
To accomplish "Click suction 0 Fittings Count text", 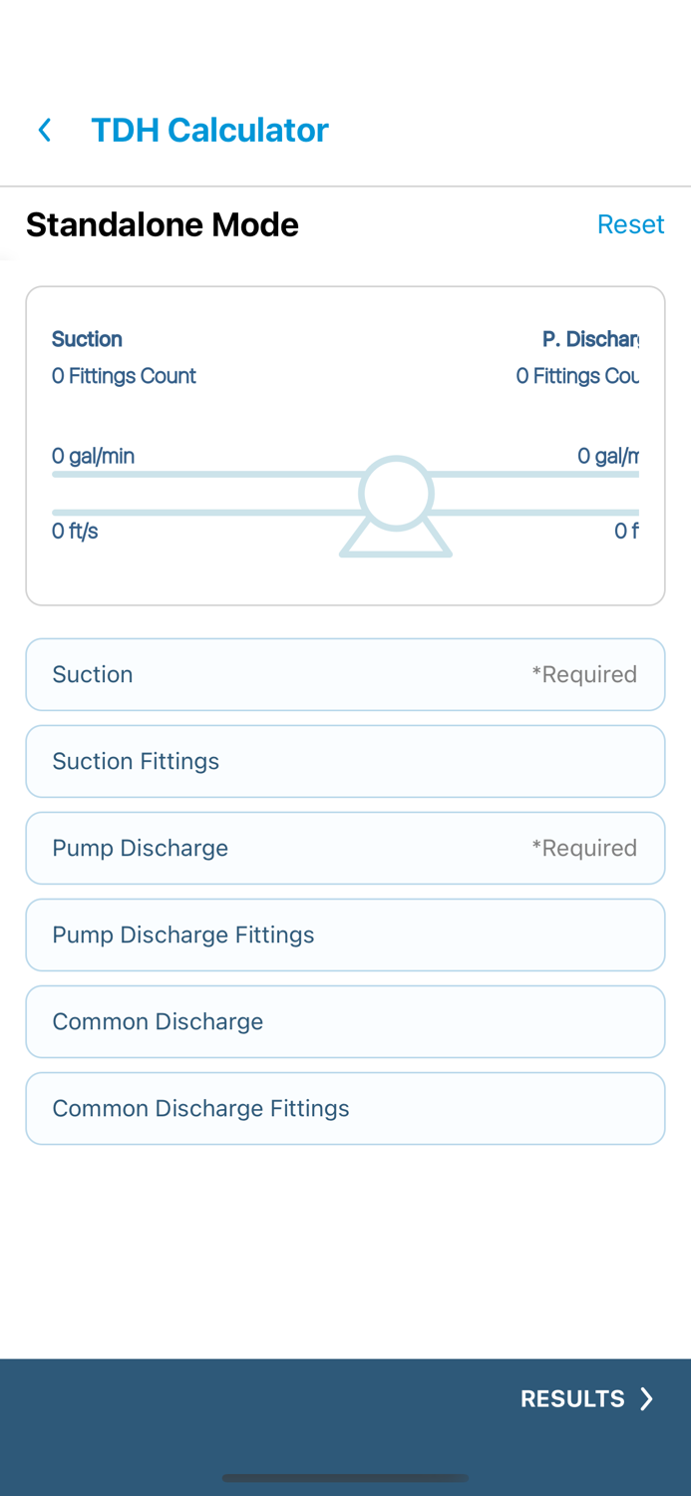I will point(124,376).
